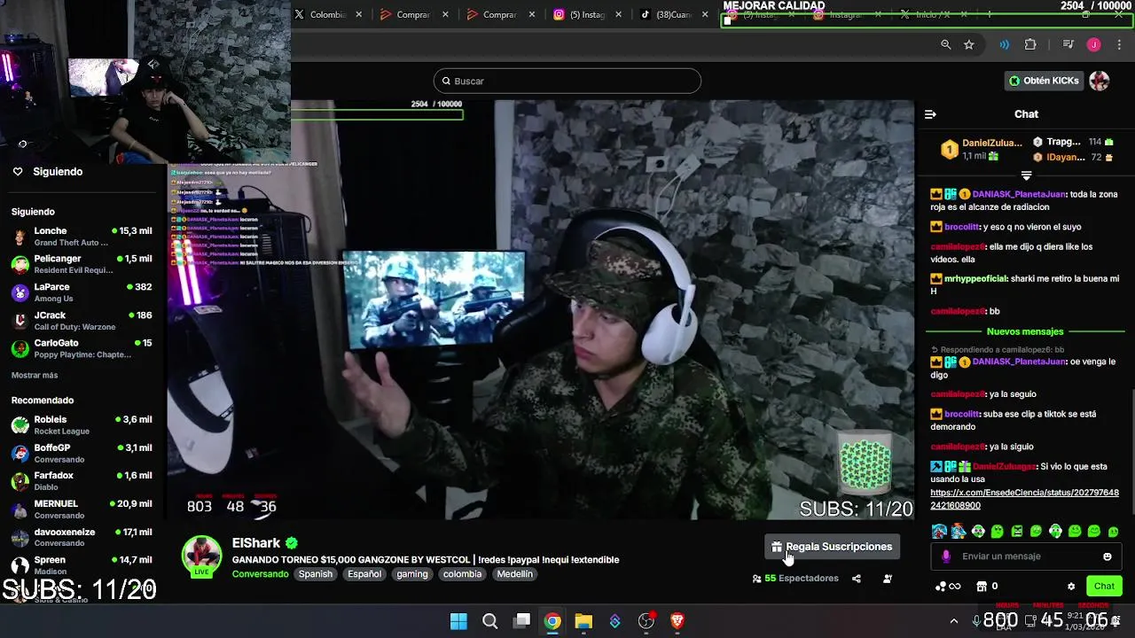The image size is (1135, 638).
Task: Expand the chat leaderboard chevron
Action: 1026,175
